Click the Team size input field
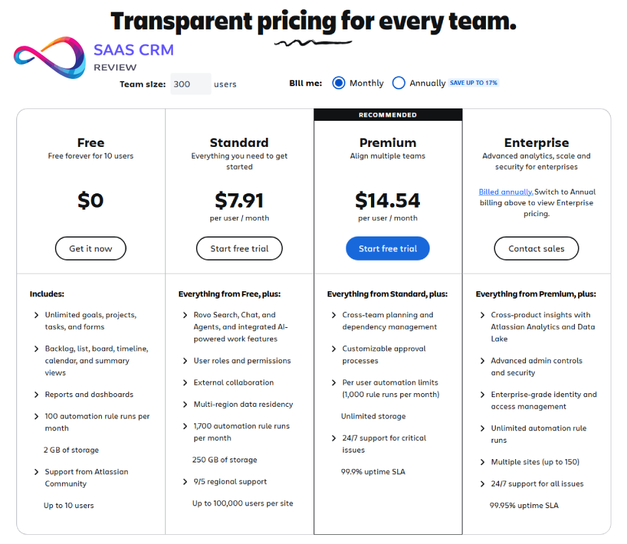 pos(191,84)
